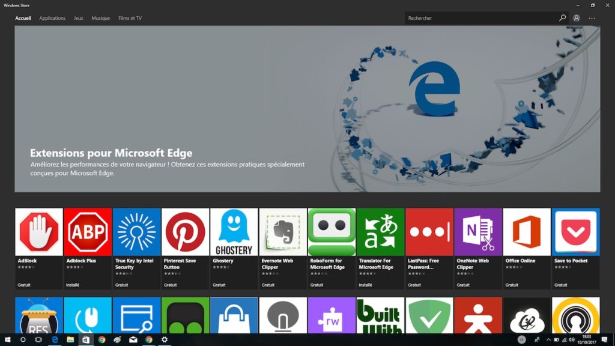
Task: Click the Rechercher search field
Action: (474, 18)
